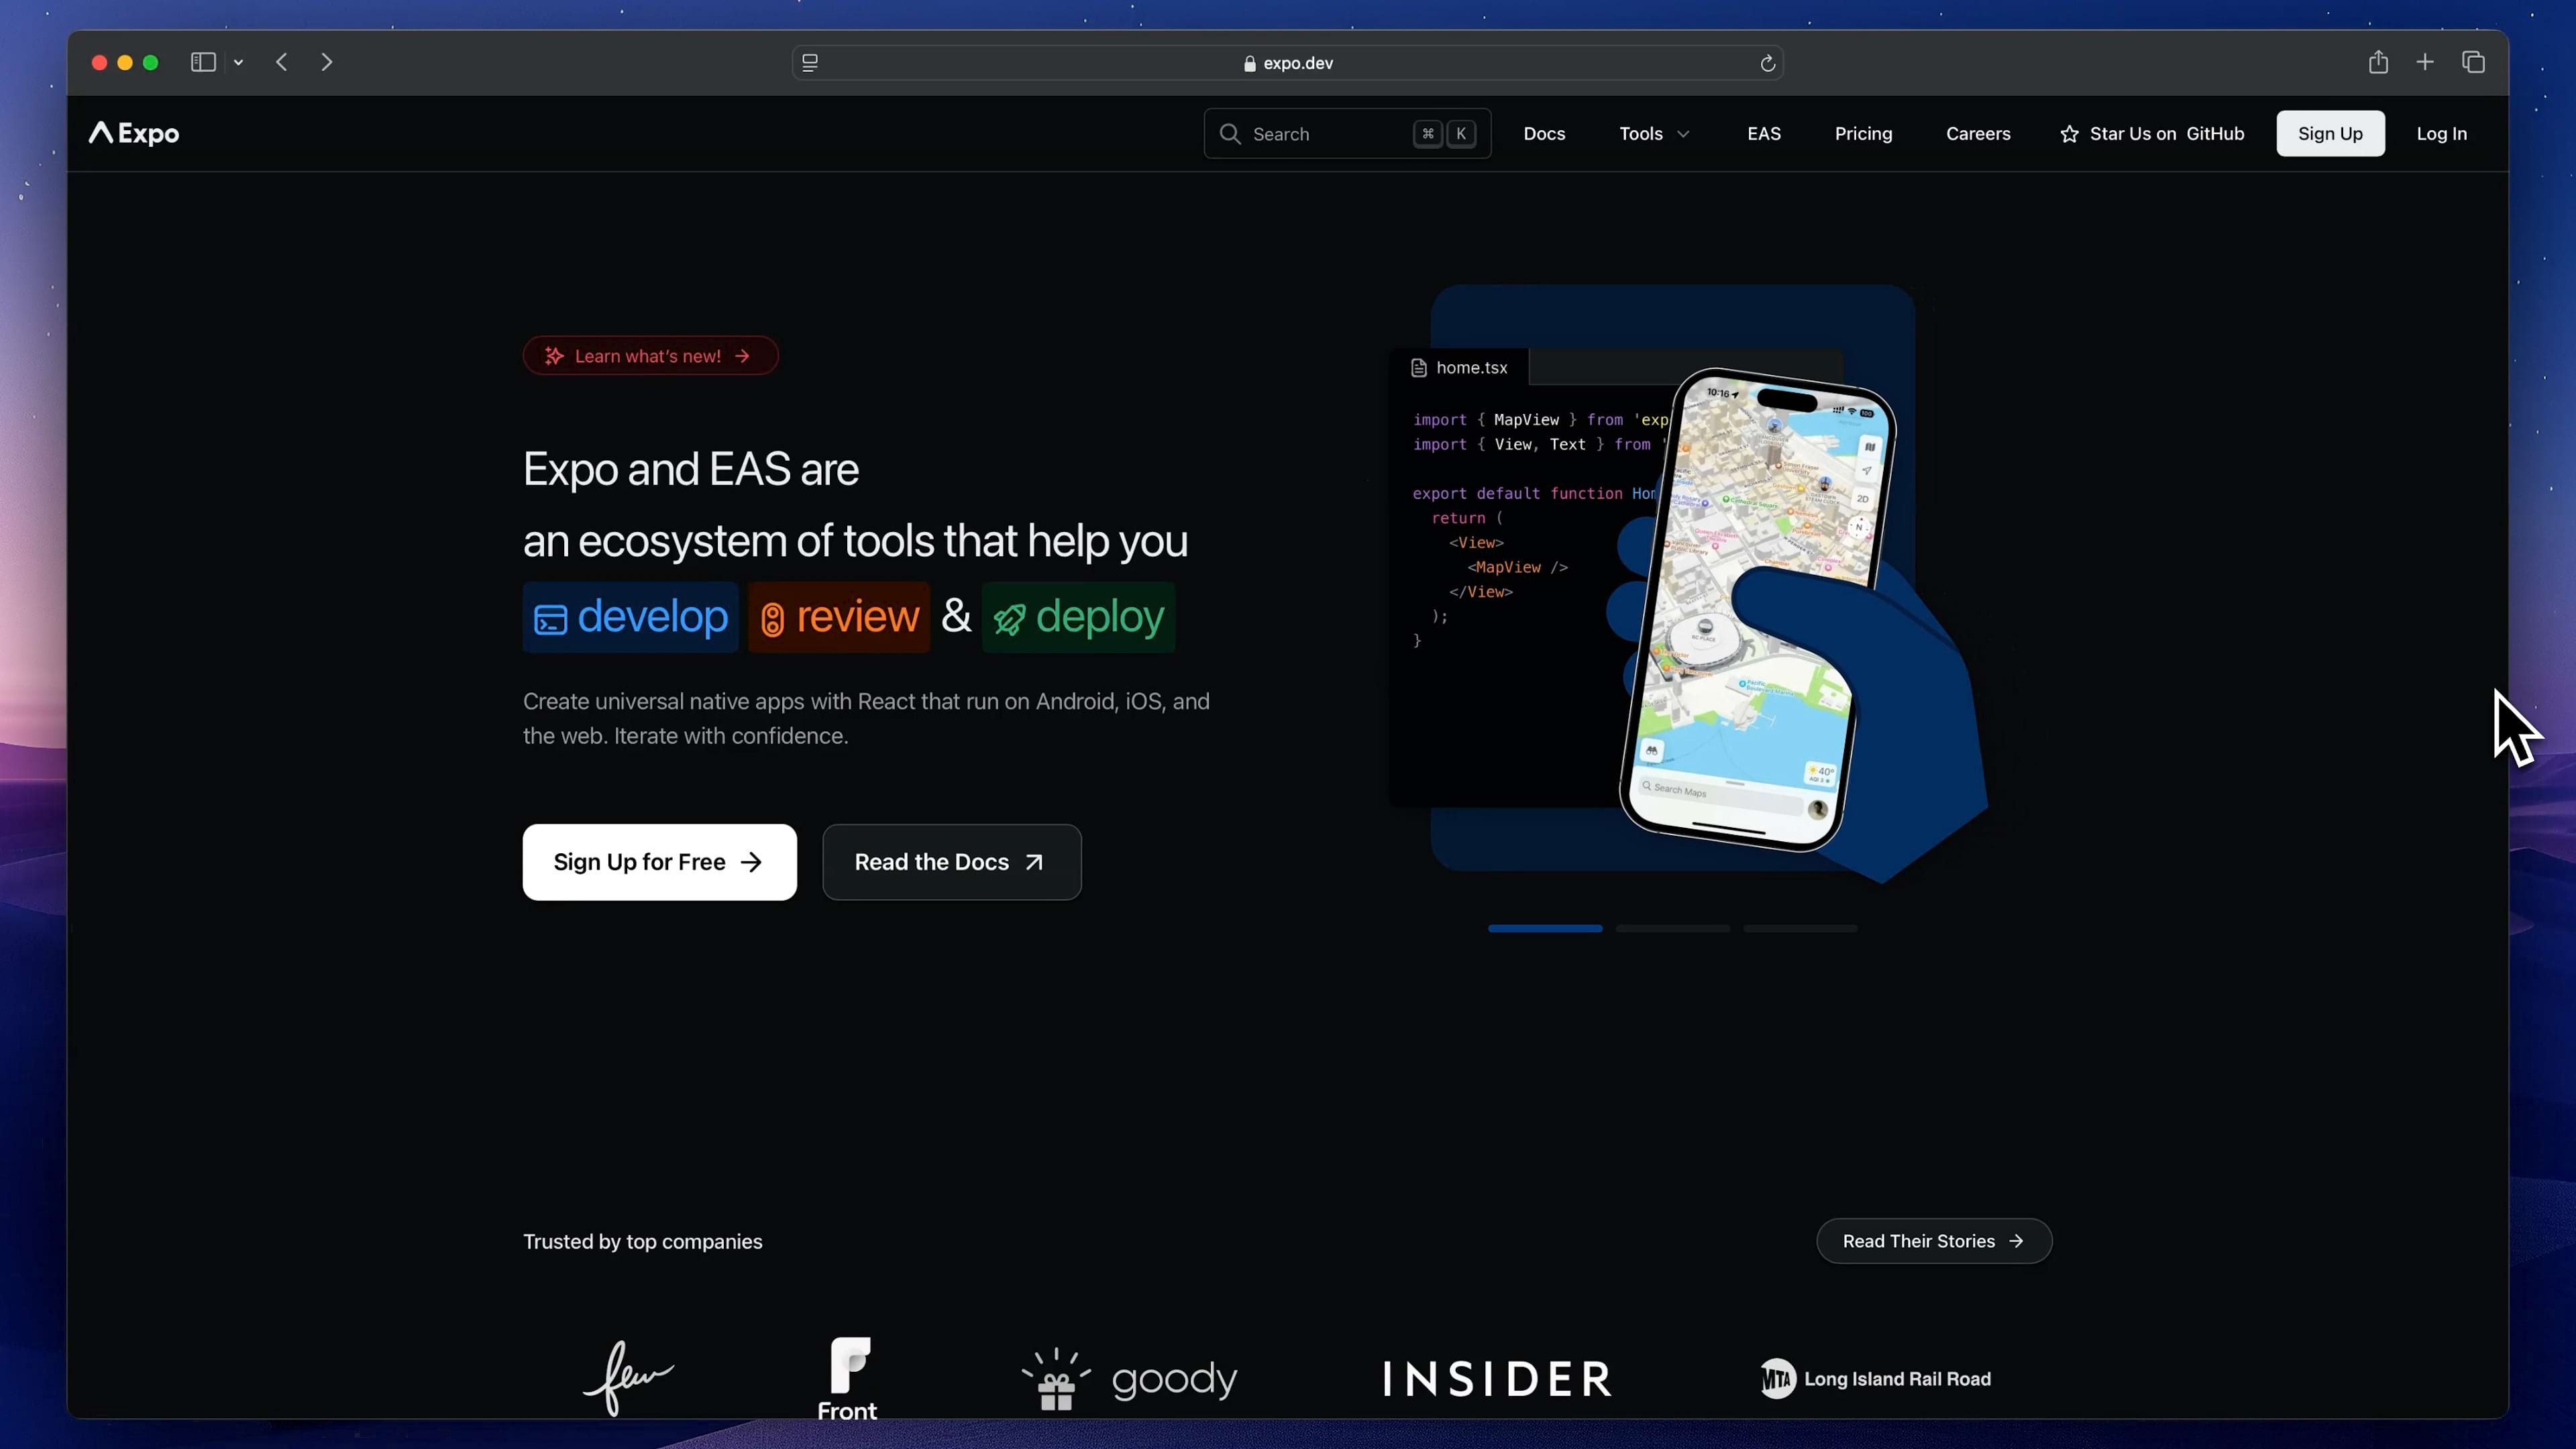2576x1449 pixels.
Task: Click the Trusted by top companies text
Action: 643,1241
